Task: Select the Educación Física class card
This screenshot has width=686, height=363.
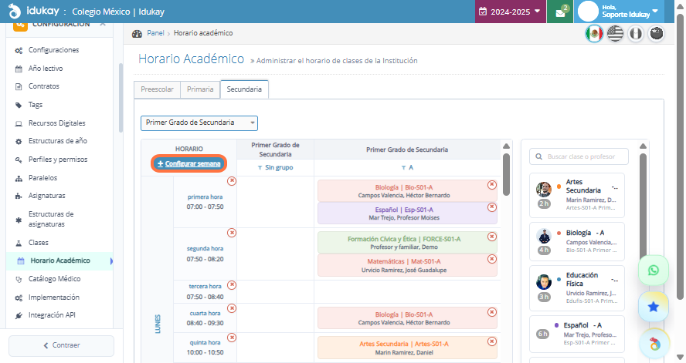Action: [x=576, y=288]
